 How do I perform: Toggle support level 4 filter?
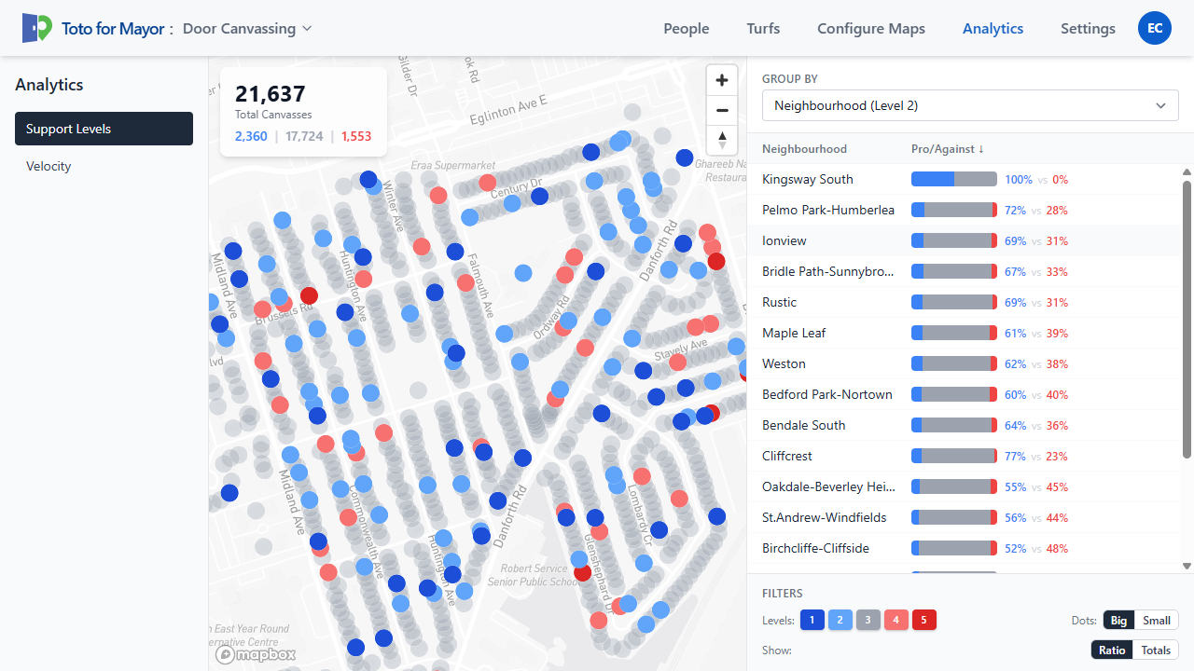coord(896,620)
